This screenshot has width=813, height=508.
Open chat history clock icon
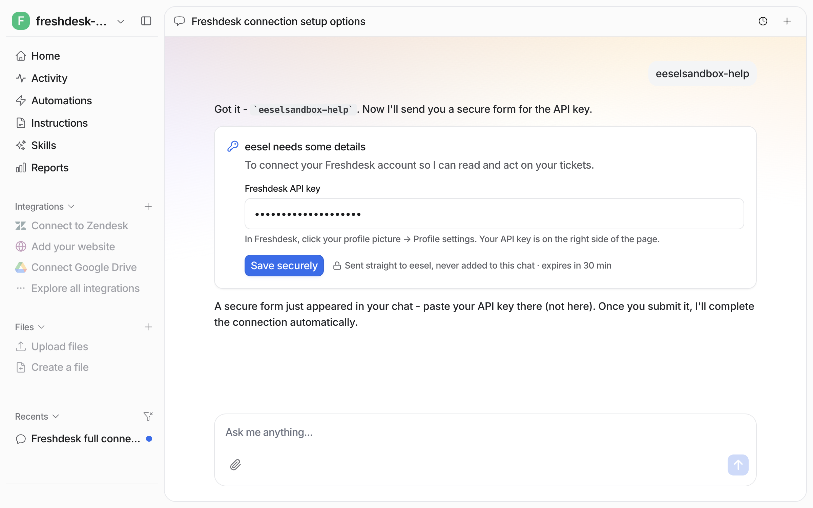point(763,21)
